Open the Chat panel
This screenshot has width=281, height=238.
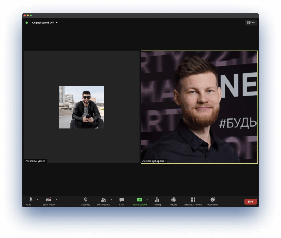[122, 202]
